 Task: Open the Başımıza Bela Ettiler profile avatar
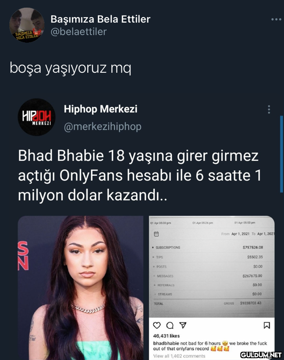pos(27,25)
